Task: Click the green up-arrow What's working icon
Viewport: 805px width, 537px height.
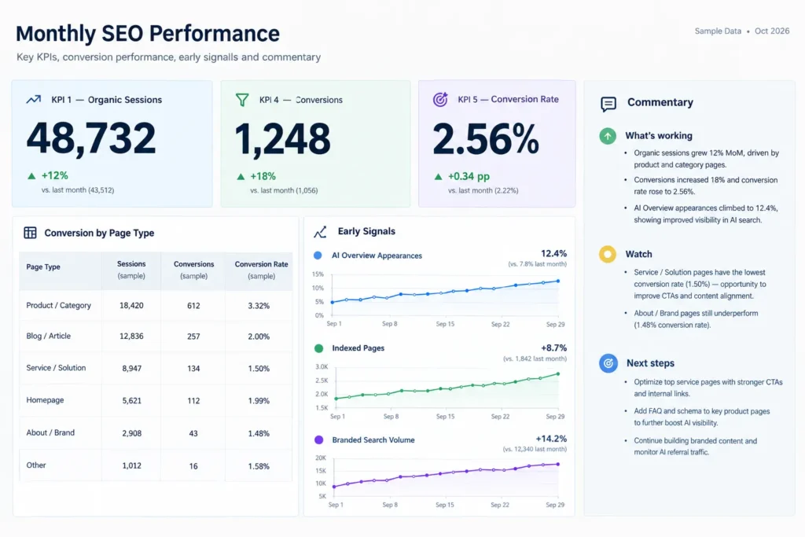Action: [x=608, y=136]
